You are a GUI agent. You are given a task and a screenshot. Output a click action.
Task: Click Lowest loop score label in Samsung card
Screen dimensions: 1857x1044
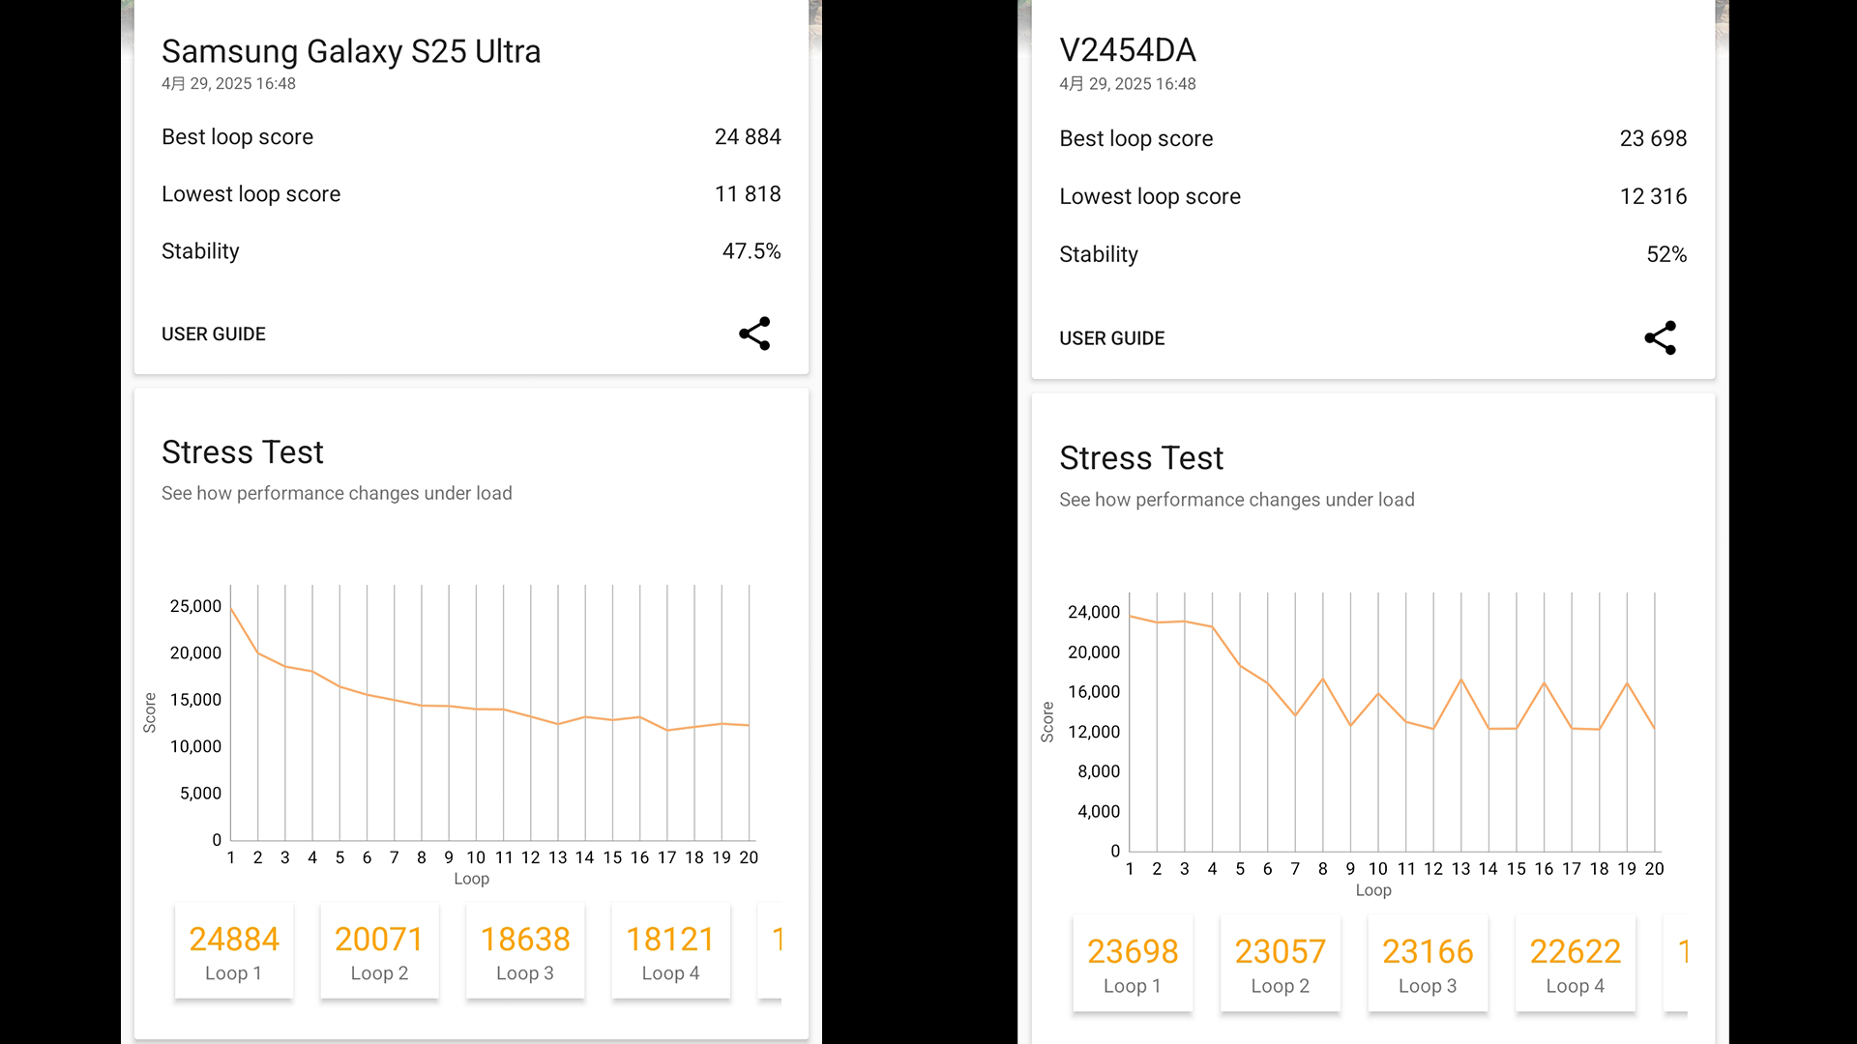(x=251, y=194)
